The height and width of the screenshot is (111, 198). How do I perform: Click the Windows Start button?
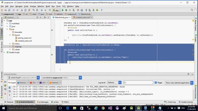click(x=3, y=108)
